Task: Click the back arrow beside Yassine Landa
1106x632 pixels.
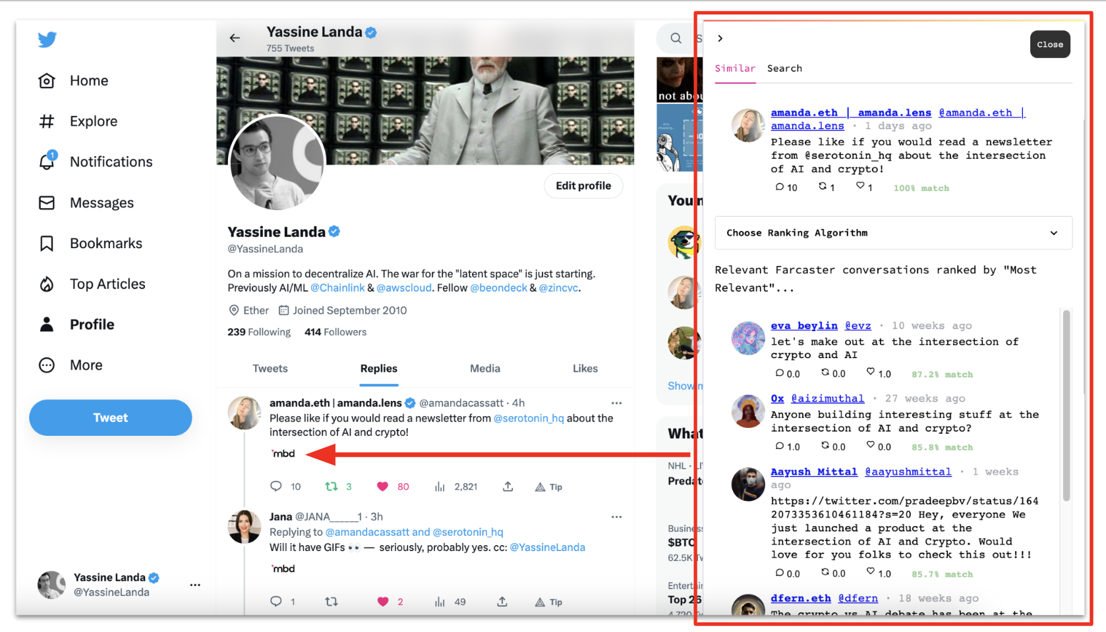Action: [x=235, y=38]
